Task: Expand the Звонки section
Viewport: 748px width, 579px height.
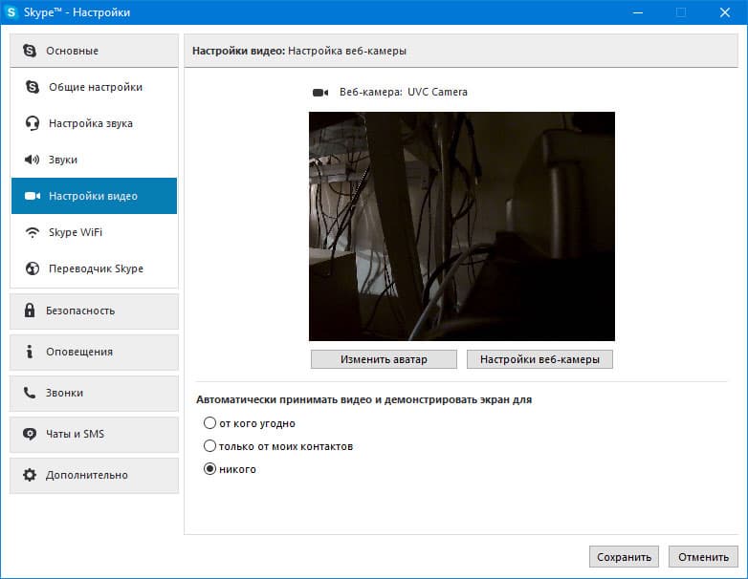Action: pos(94,393)
